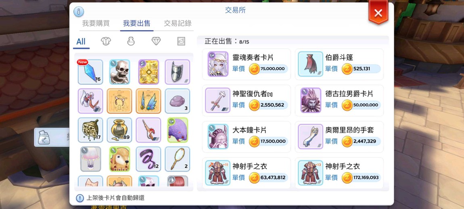The height and width of the screenshot is (209, 464).
Task: Choose the hand mirror item
Action: (x=178, y=159)
